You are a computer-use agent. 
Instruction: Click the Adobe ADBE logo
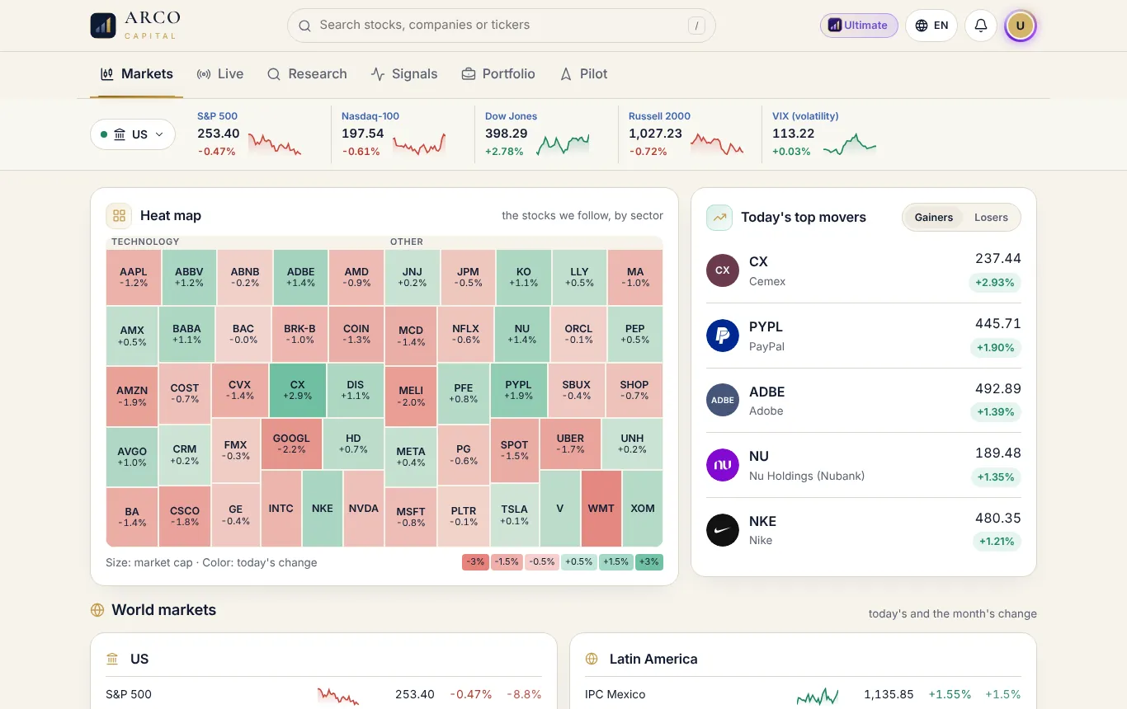[x=722, y=400]
